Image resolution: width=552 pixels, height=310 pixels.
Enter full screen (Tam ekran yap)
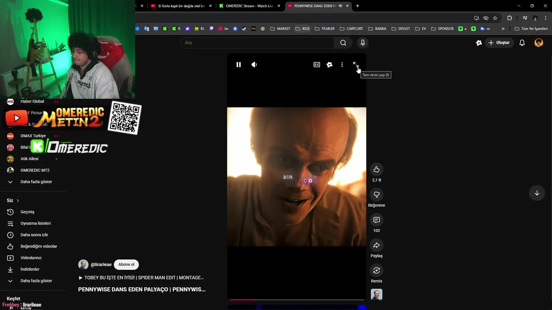coord(355,65)
